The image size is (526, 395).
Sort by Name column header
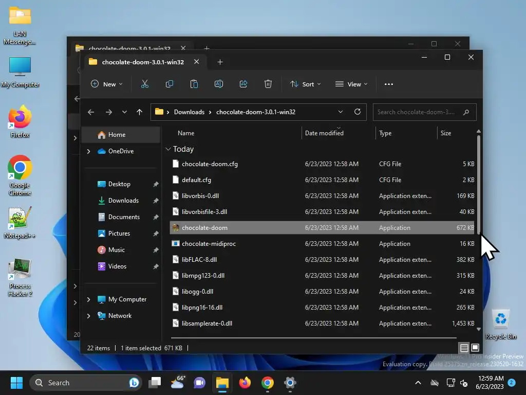click(x=186, y=133)
